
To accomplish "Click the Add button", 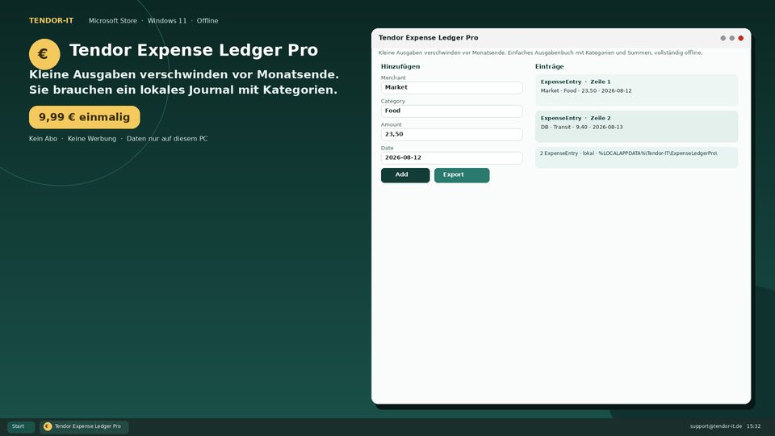I will click(405, 175).
